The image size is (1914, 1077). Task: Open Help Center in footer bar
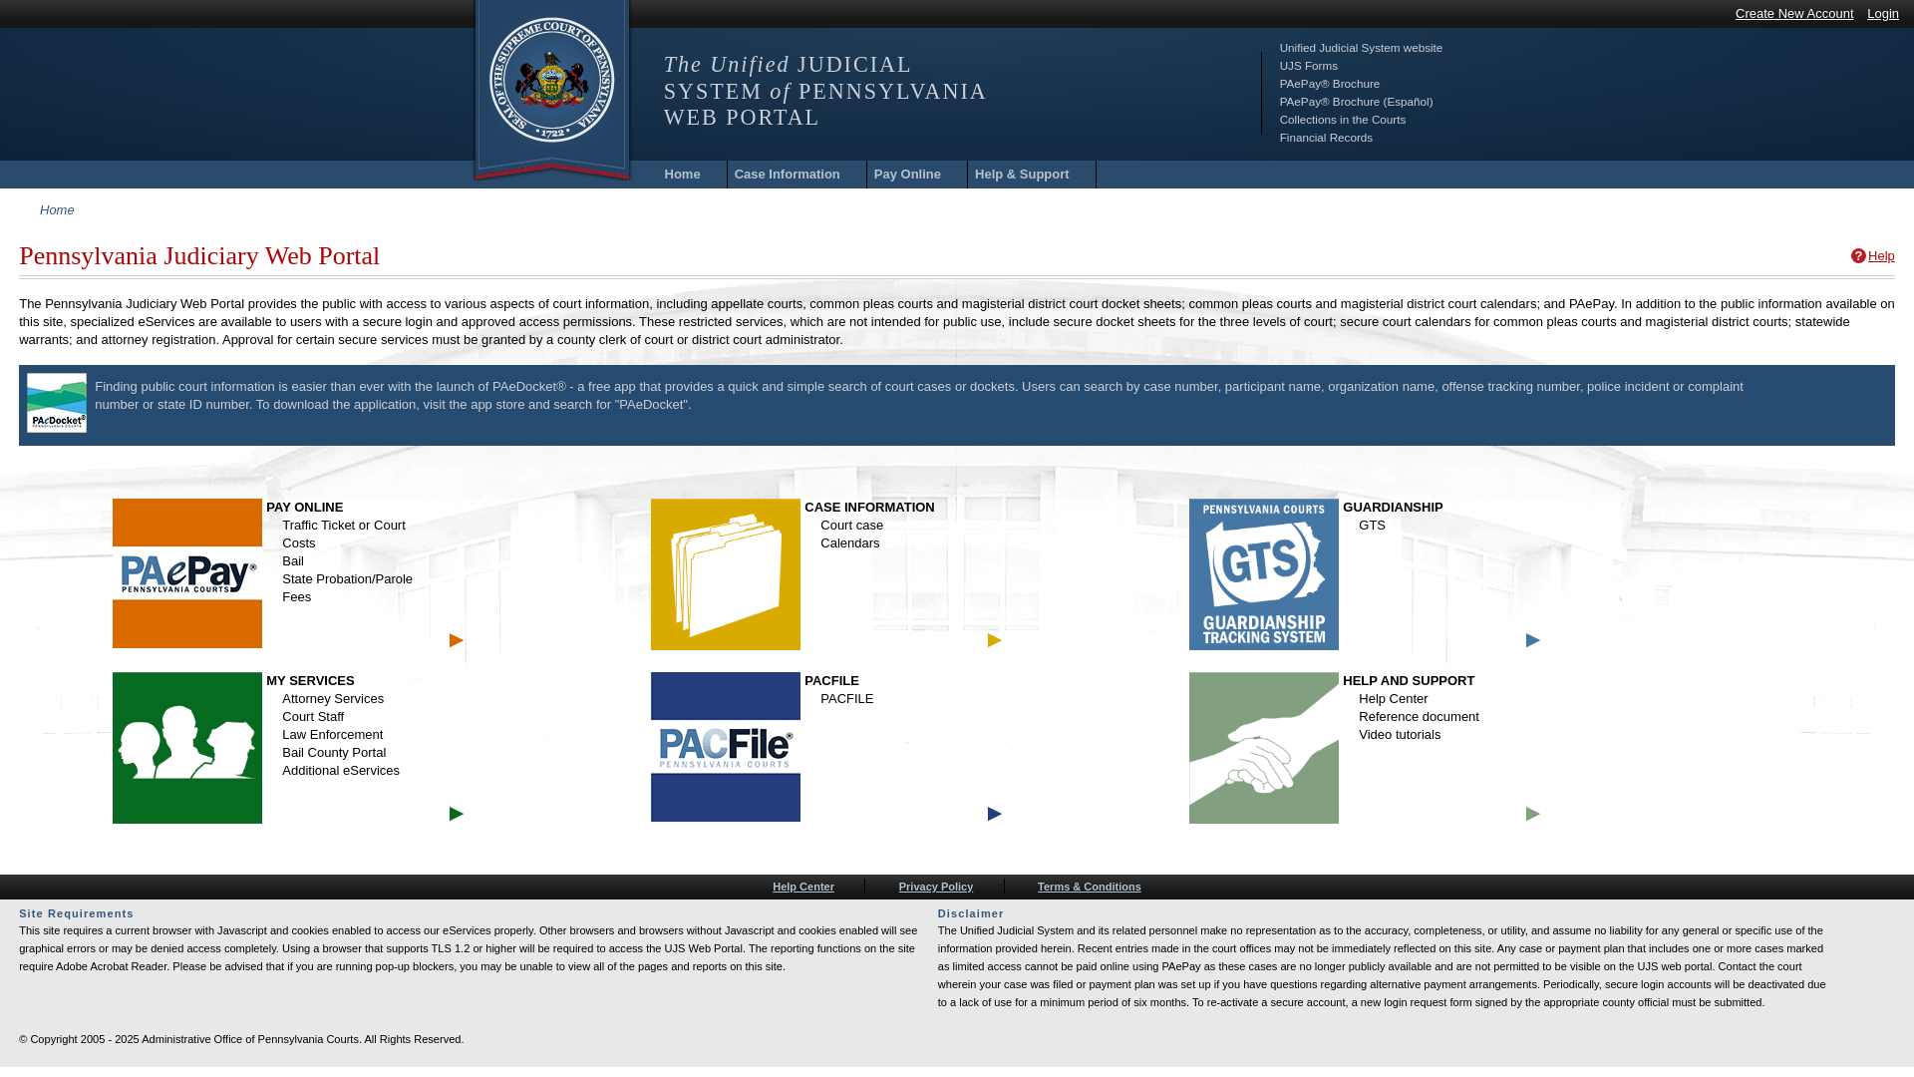pyautogui.click(x=803, y=887)
